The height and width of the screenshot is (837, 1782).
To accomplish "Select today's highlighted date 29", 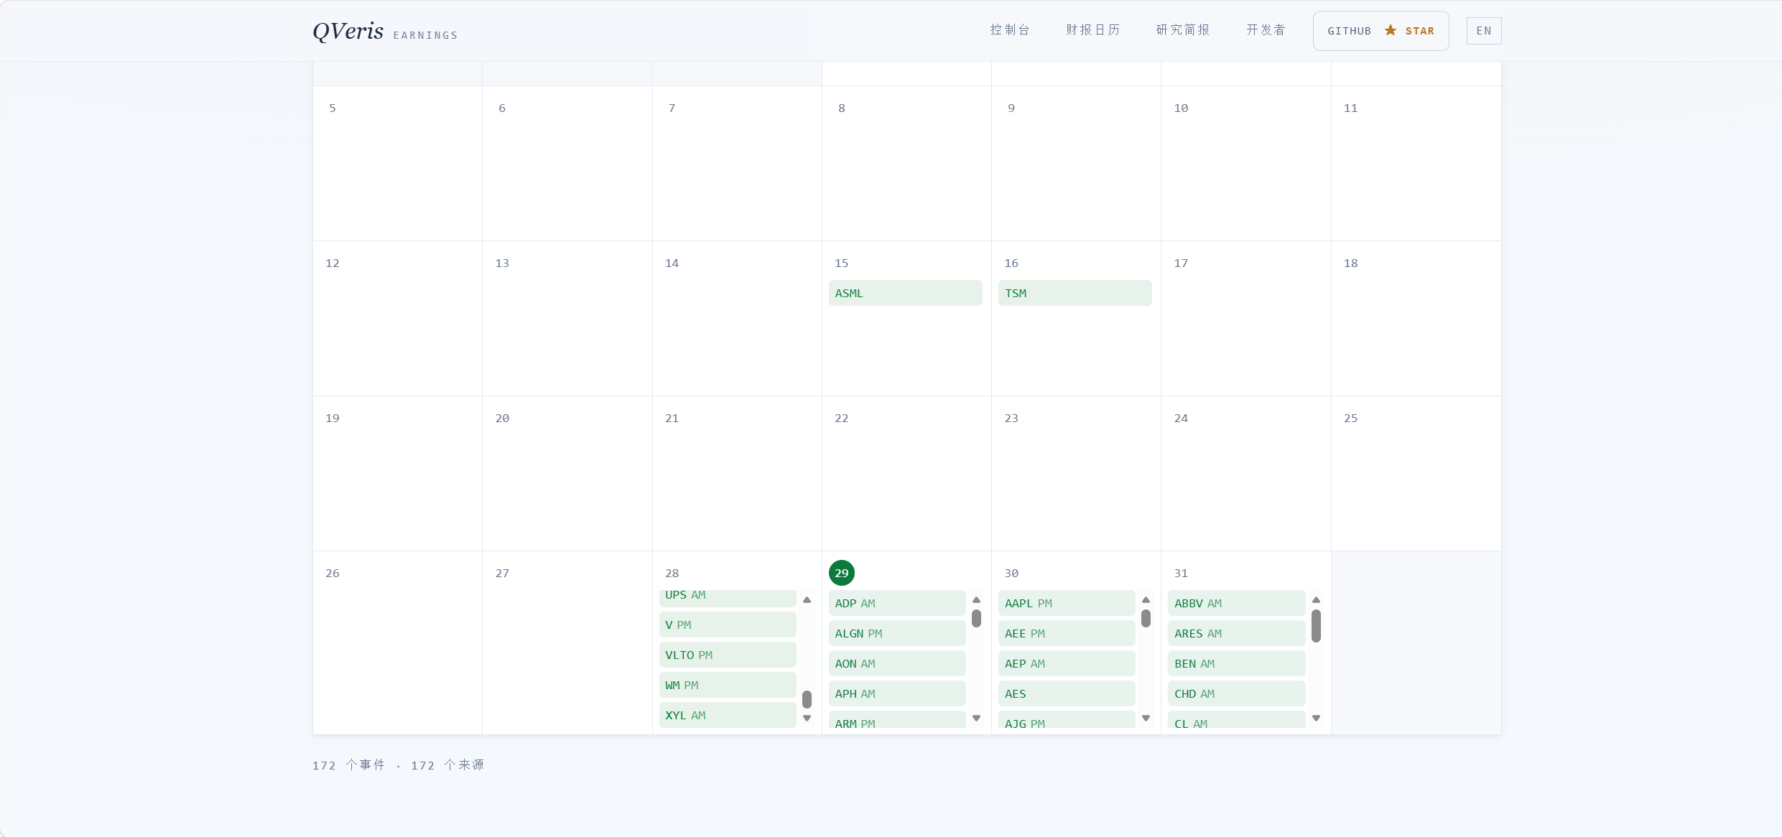I will 842,573.
